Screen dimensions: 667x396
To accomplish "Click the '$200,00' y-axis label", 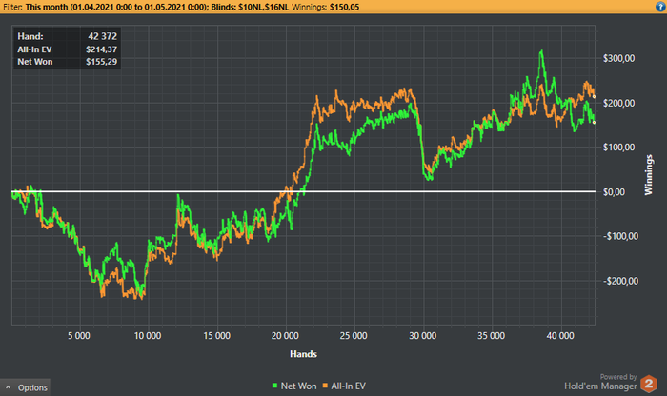I will click(x=619, y=103).
